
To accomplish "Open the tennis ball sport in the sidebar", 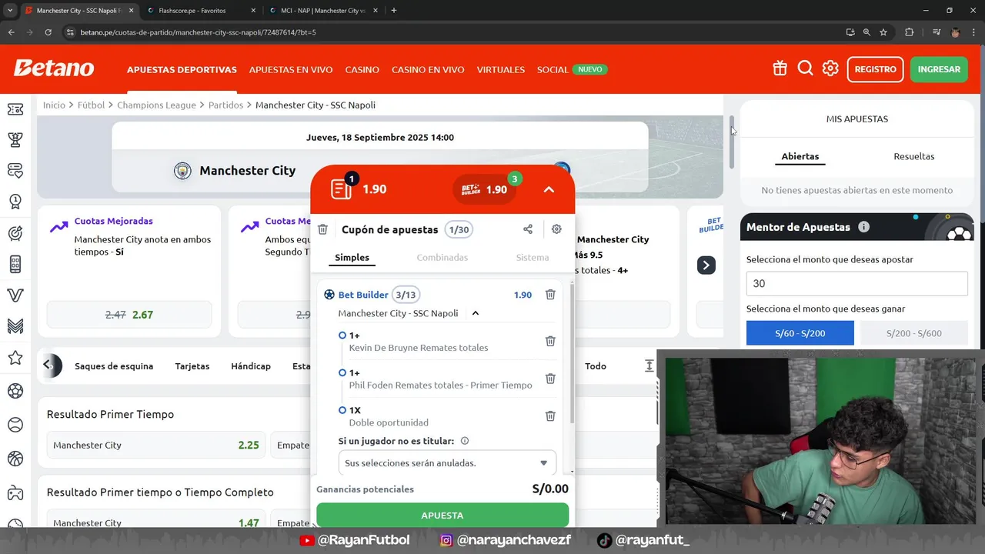I will tap(15, 425).
